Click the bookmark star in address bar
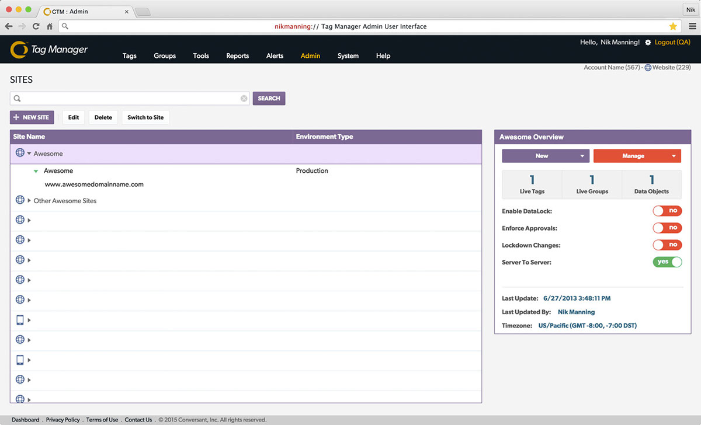The width and height of the screenshot is (701, 425). tap(673, 26)
